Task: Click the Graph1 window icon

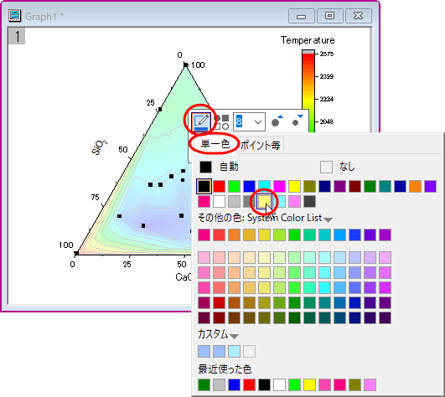Action: [15, 16]
